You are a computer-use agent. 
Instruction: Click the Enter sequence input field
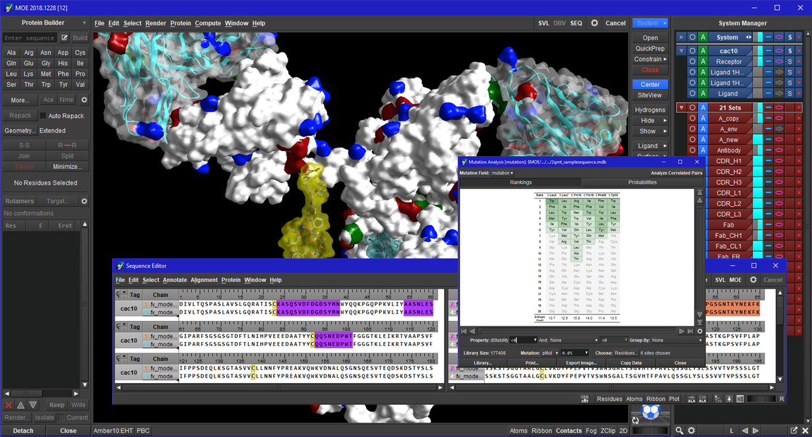(x=30, y=38)
